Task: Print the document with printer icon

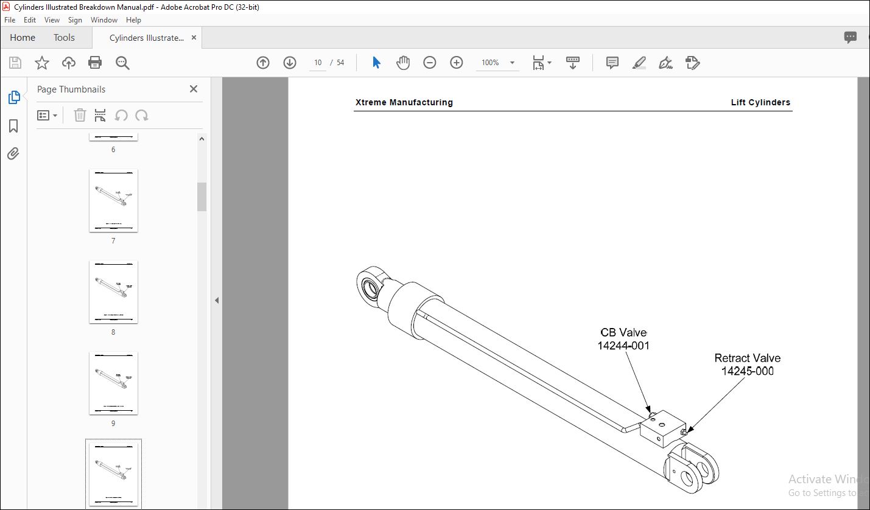Action: tap(95, 63)
